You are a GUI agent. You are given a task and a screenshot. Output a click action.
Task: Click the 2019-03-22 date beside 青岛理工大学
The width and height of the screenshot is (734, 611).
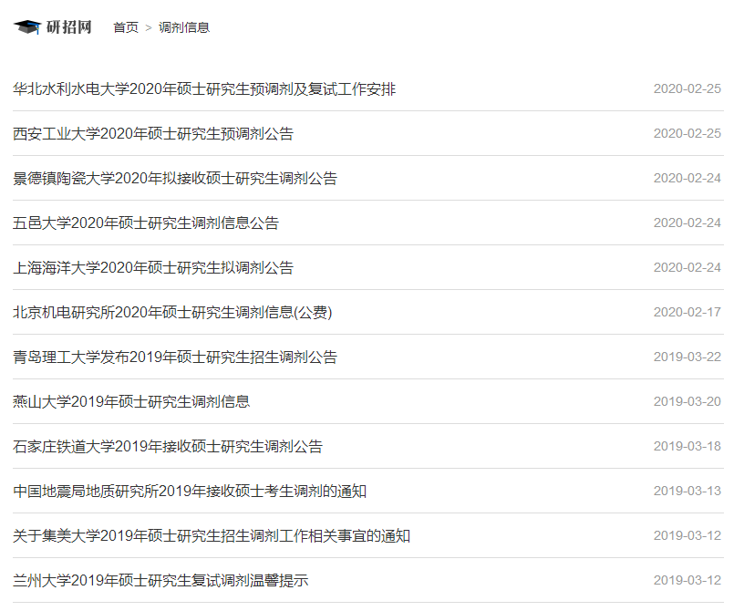pos(687,357)
